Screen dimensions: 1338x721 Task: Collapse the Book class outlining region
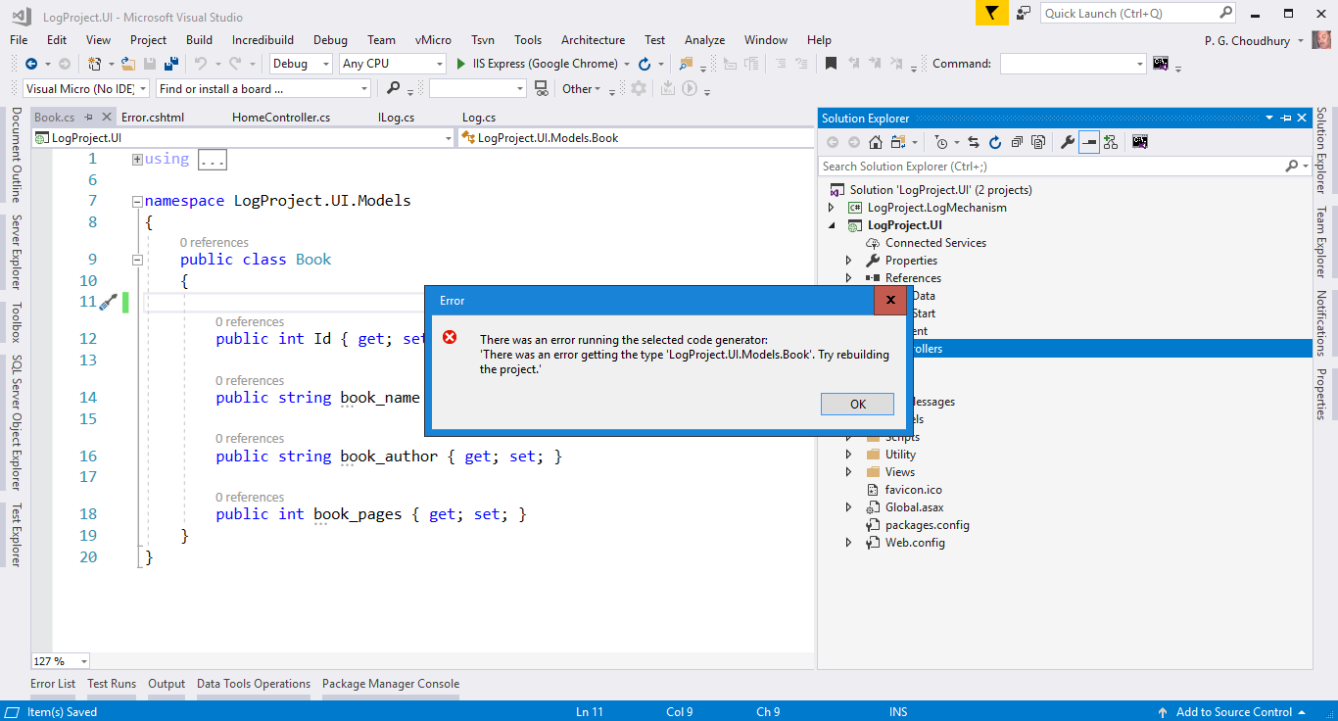pos(137,261)
